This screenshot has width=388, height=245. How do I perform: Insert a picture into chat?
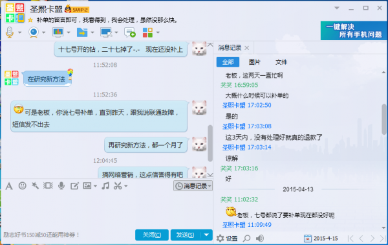87,185
